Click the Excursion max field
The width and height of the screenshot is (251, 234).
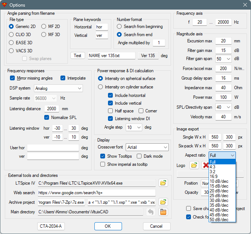coord(223,41)
